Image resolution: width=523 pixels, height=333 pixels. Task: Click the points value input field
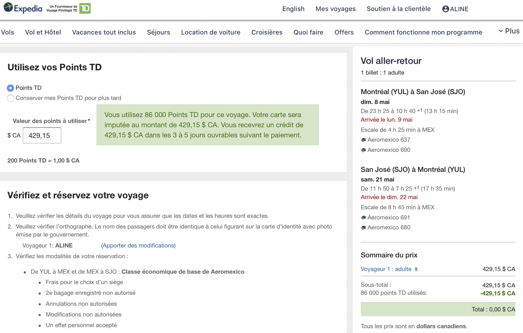[x=42, y=135]
